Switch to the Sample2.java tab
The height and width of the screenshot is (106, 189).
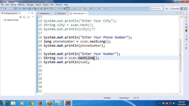coord(43,13)
